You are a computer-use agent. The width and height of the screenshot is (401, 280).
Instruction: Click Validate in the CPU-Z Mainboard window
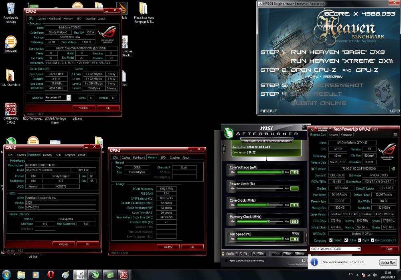(x=64, y=244)
